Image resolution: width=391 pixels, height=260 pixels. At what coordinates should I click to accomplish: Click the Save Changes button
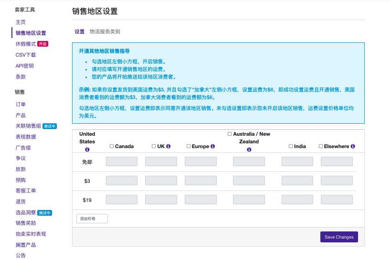(x=339, y=237)
